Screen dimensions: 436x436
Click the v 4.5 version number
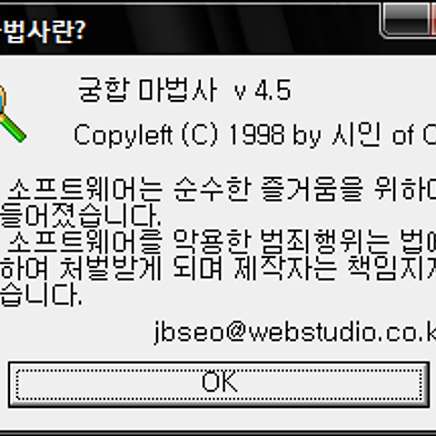coord(263,90)
